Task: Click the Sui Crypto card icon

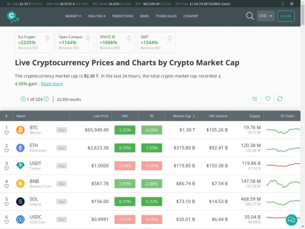Action: click(x=47, y=38)
